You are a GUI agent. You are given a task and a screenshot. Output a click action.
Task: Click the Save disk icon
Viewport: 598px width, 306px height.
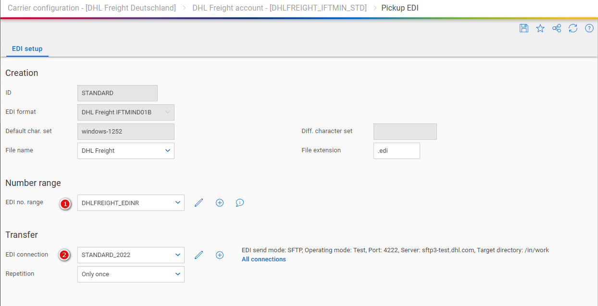[524, 28]
